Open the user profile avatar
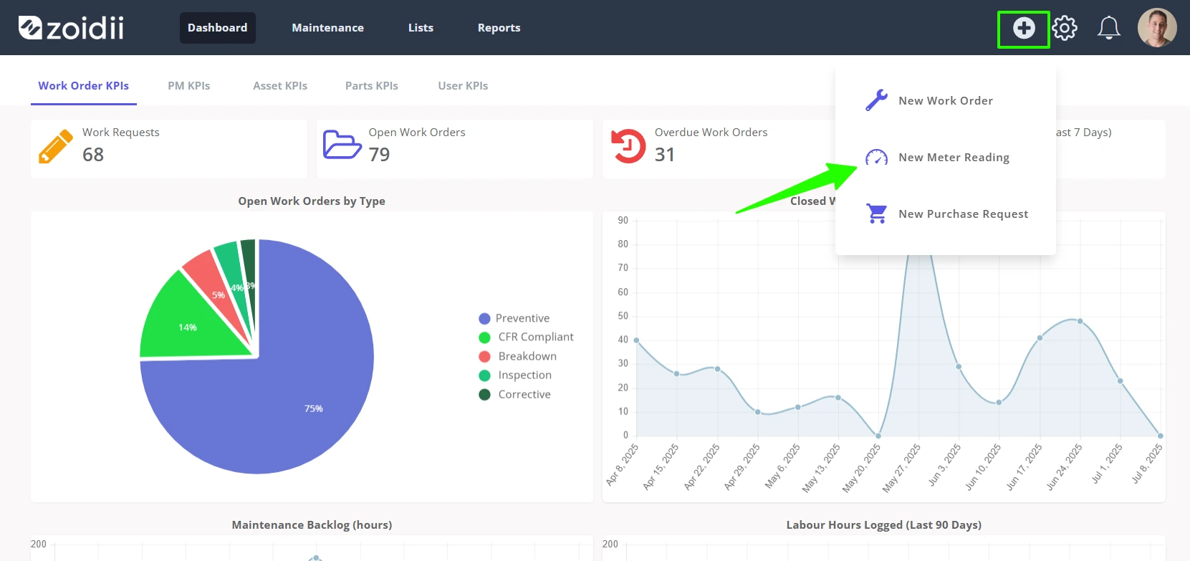Viewport: 1190px width, 561px height. coord(1157,28)
